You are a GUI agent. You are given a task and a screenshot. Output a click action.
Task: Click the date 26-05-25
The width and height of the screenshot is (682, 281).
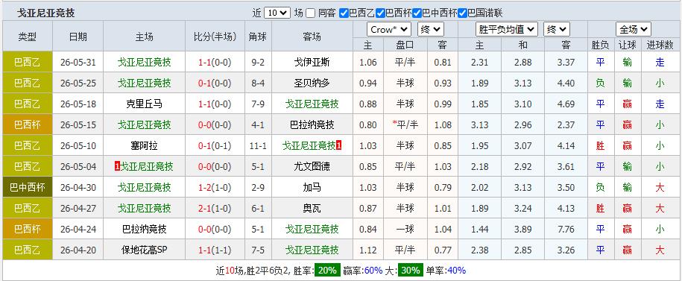click(78, 83)
